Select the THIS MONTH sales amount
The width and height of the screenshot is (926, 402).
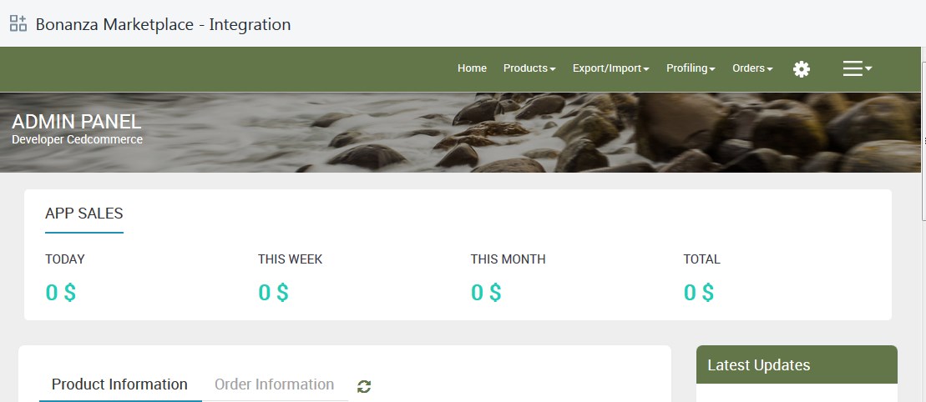coord(486,293)
